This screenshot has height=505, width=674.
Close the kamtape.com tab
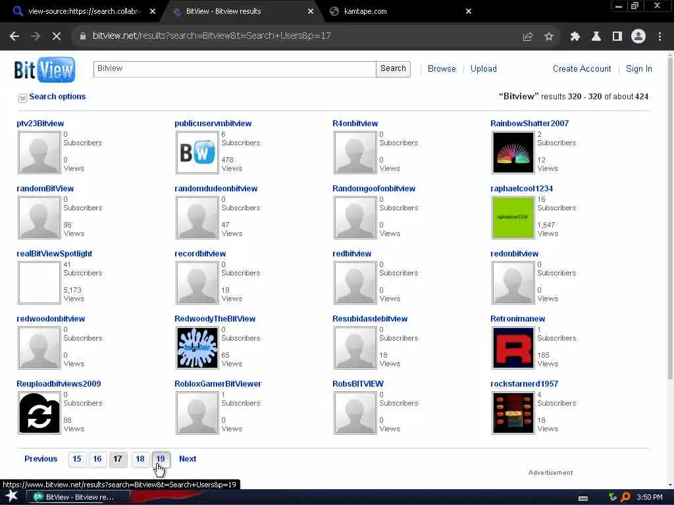(469, 12)
